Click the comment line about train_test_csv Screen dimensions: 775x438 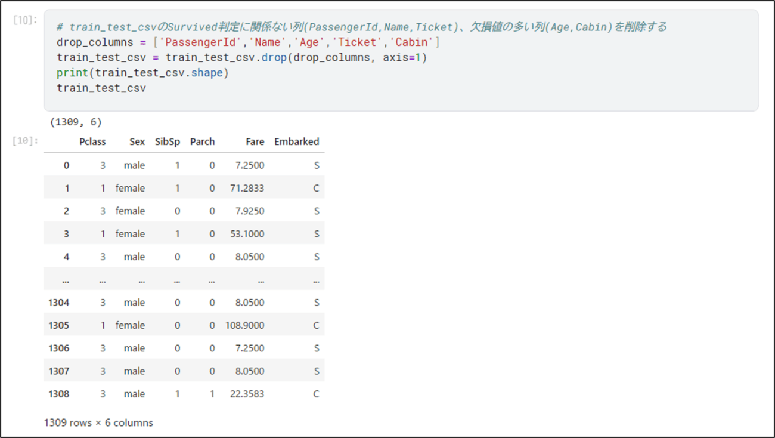pos(361,27)
